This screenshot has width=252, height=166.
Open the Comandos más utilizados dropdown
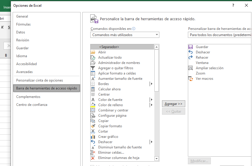(x=125, y=35)
